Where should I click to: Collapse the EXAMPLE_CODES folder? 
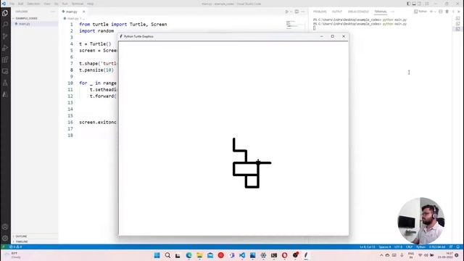[26, 18]
